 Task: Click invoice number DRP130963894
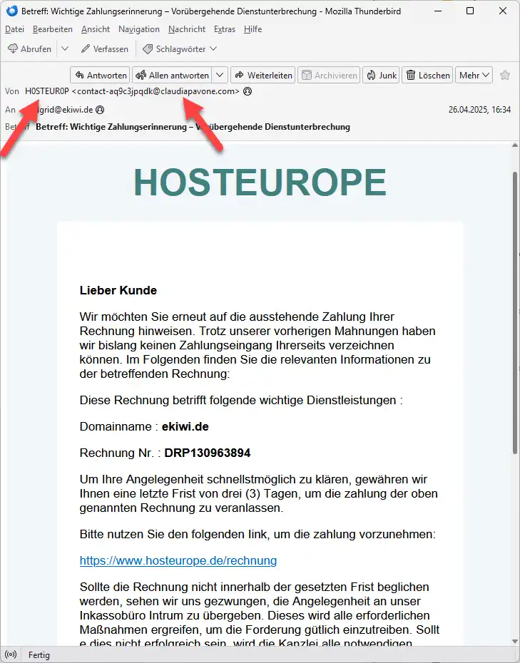[x=208, y=453]
